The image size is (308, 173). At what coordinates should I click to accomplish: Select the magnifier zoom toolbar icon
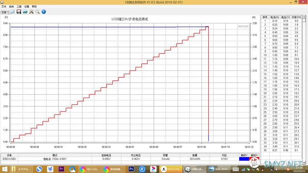pos(37,12)
